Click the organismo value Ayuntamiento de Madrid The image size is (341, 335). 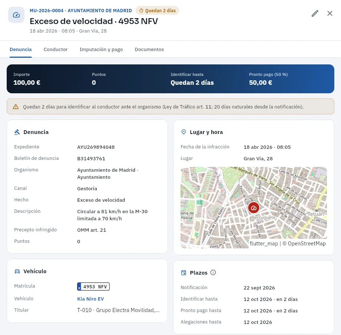107,174
